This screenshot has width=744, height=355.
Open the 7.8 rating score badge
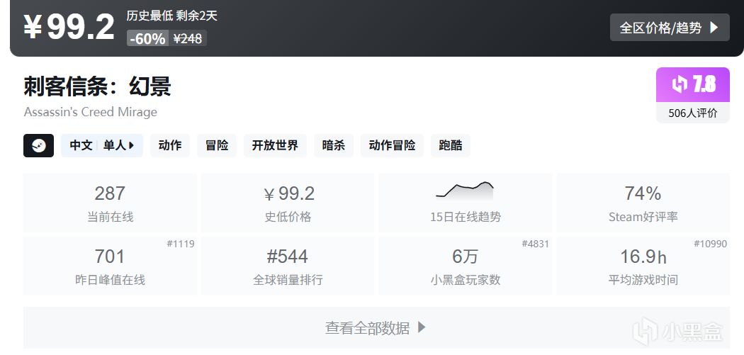tap(693, 85)
